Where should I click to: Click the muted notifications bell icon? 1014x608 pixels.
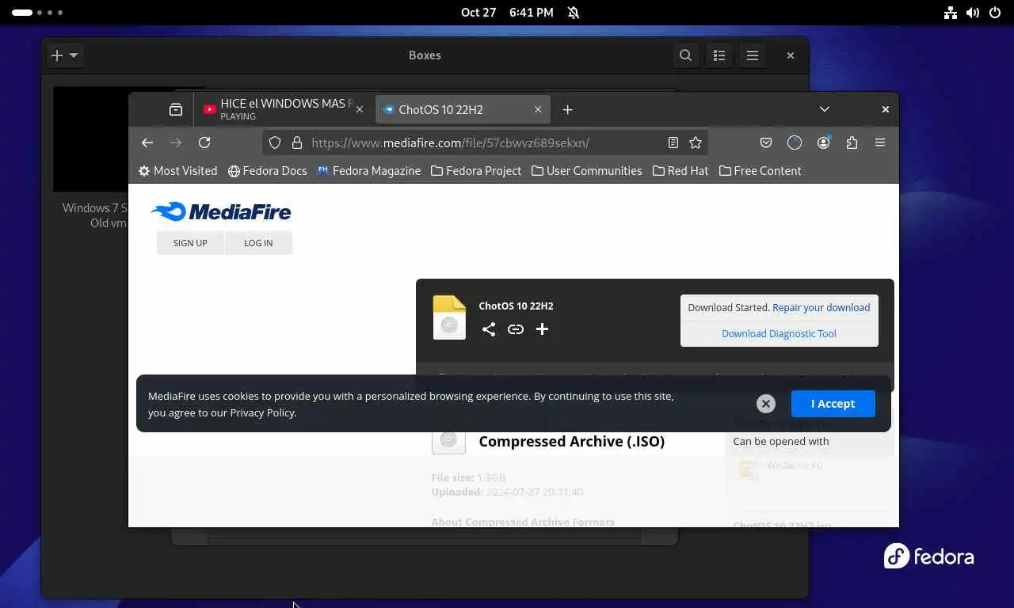[574, 13]
